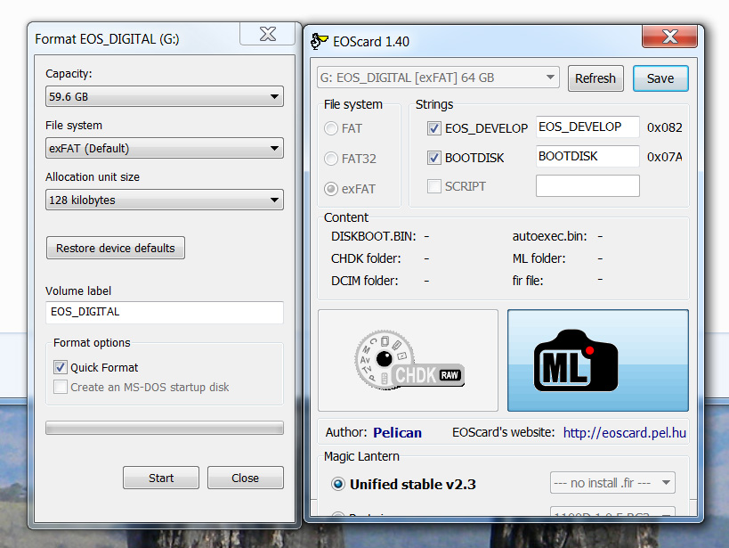This screenshot has width=729, height=548.
Task: Click the Refresh button in EOScard
Action: coord(595,78)
